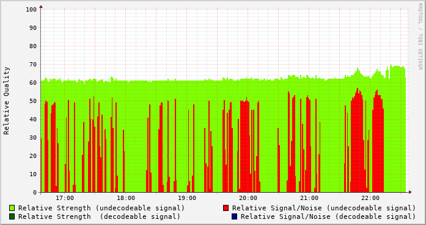Select the 20:00 time axis label
Screen dimensions: 426x225
[x=248, y=198]
